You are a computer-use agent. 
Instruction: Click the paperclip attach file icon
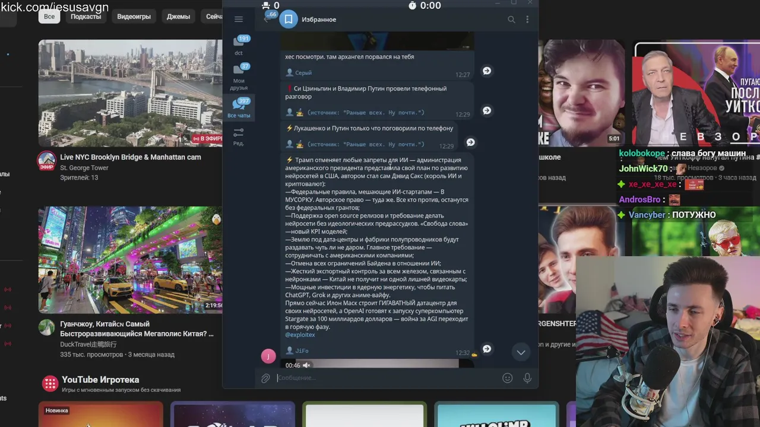pos(265,378)
